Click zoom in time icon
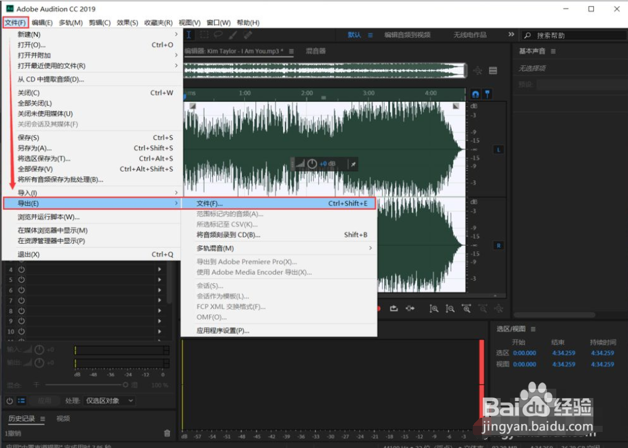Viewport: 628px width, 448px height. click(467, 309)
